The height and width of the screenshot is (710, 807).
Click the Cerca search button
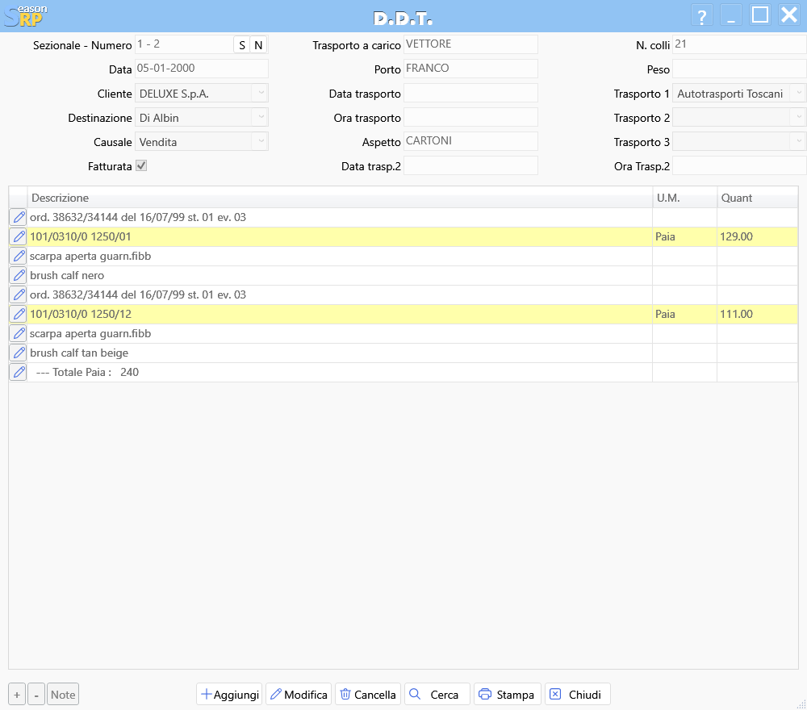(437, 695)
